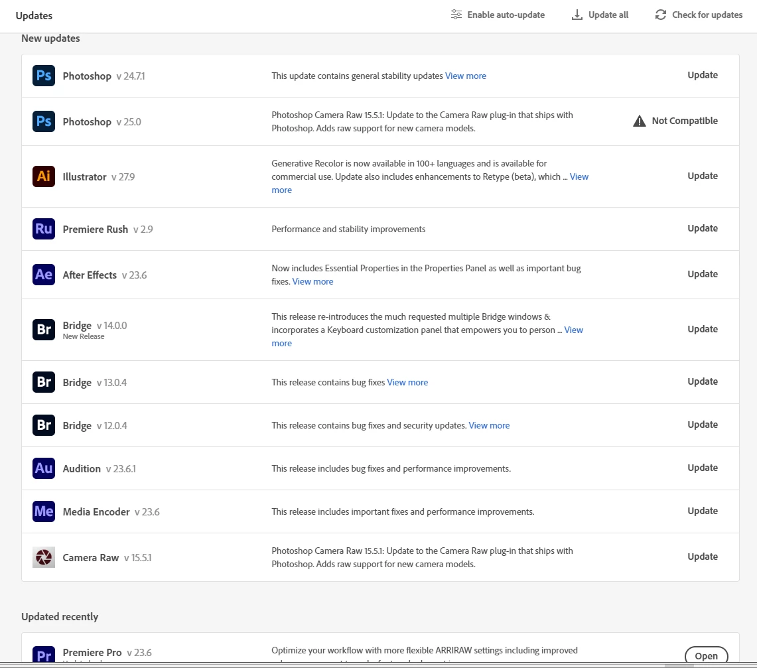Click the Media Encoder important fixes description
The width and height of the screenshot is (757, 668).
[x=403, y=511]
